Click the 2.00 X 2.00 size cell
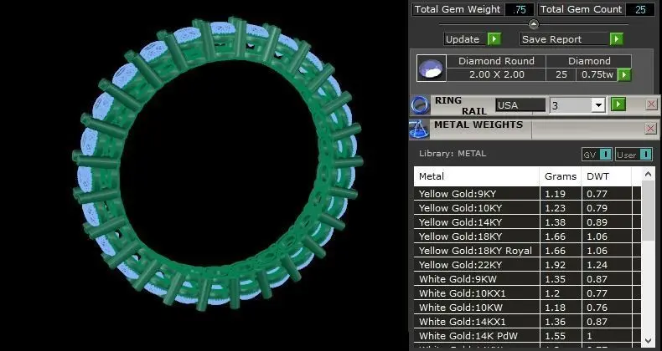This screenshot has width=662, height=351. point(496,75)
